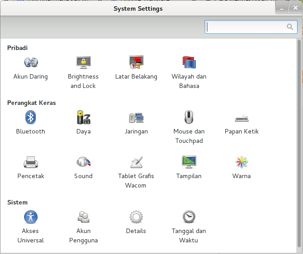303x254 pixels.
Task: Click the vertical scrollbar of settings panel
Action: [x=299, y=144]
